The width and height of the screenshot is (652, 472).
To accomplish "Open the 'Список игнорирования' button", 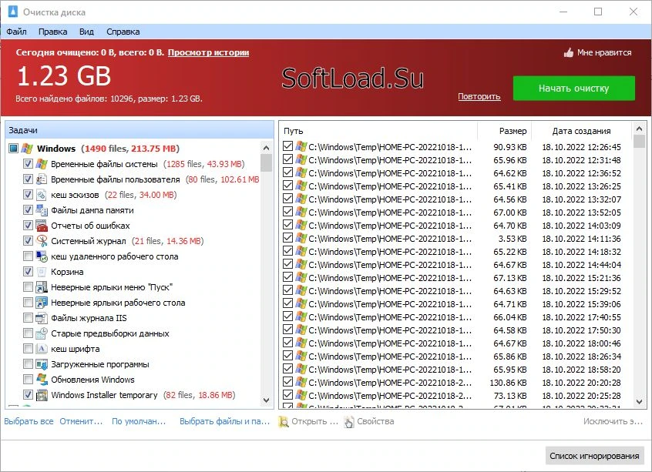I will click(x=594, y=456).
